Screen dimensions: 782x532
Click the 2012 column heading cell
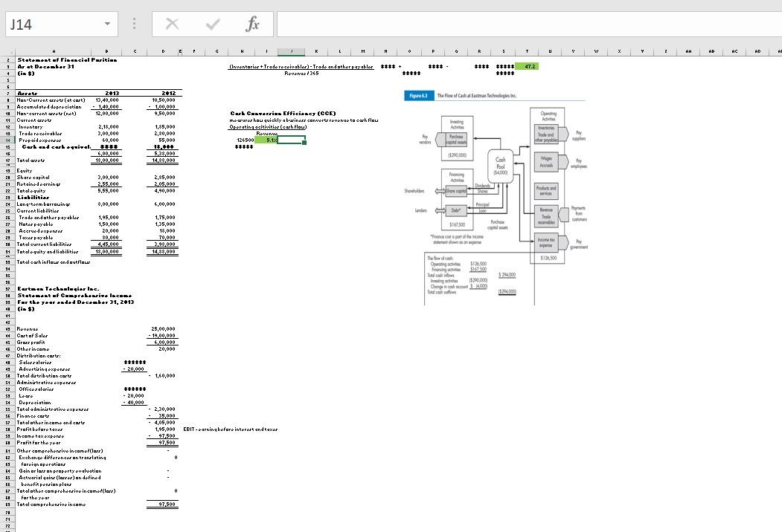click(169, 93)
